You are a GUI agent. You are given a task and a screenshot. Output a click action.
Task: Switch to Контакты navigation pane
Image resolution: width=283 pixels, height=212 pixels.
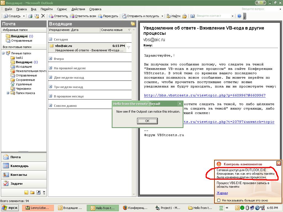coord(24,175)
